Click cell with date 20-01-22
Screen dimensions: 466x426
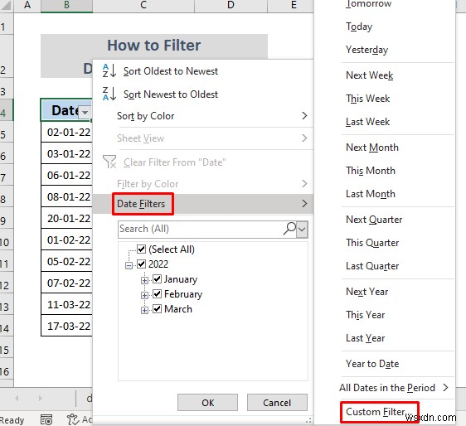(67, 218)
